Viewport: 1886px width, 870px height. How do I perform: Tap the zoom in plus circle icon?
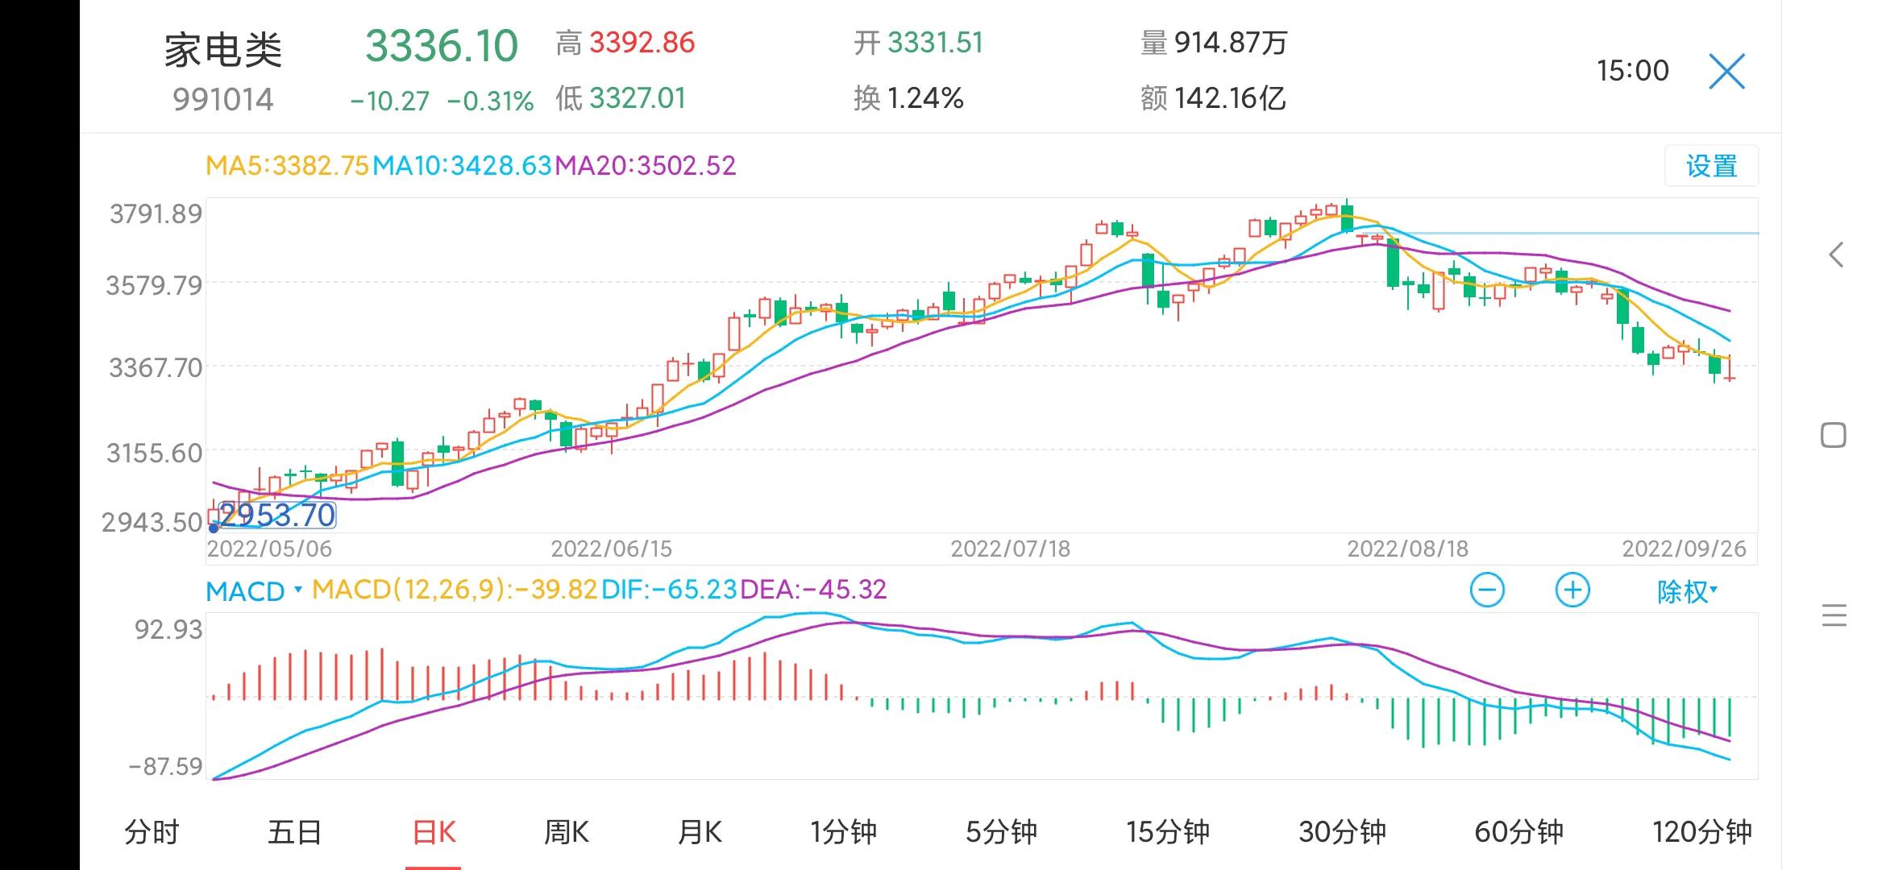click(1572, 590)
